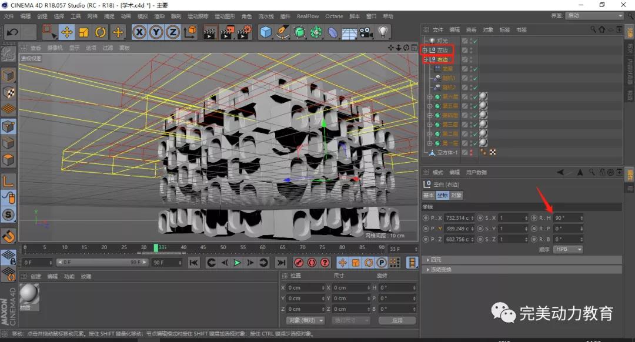Click the green timeline playhead marker
The width and height of the screenshot is (635, 342).
click(156, 248)
